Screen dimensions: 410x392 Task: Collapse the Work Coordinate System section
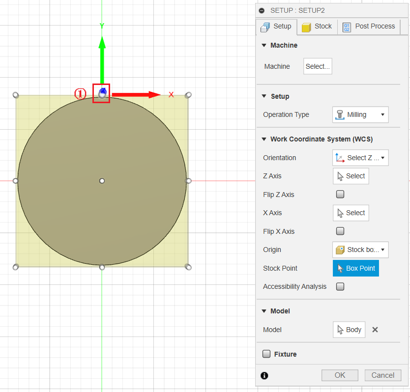[264, 139]
